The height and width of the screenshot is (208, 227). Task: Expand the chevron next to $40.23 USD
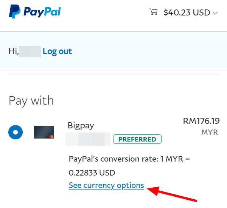pos(215,13)
